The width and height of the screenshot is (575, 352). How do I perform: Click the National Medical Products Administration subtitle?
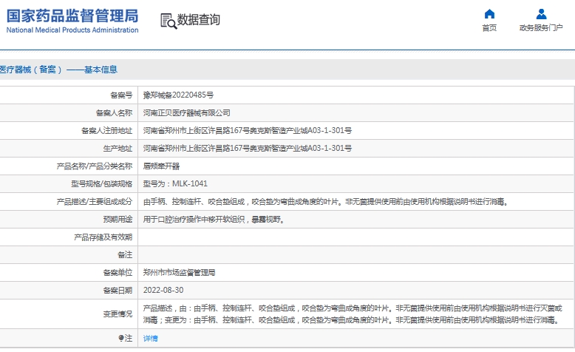72,30
